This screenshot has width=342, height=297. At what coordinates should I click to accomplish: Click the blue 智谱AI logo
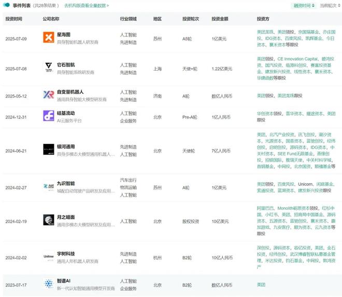[48, 284]
